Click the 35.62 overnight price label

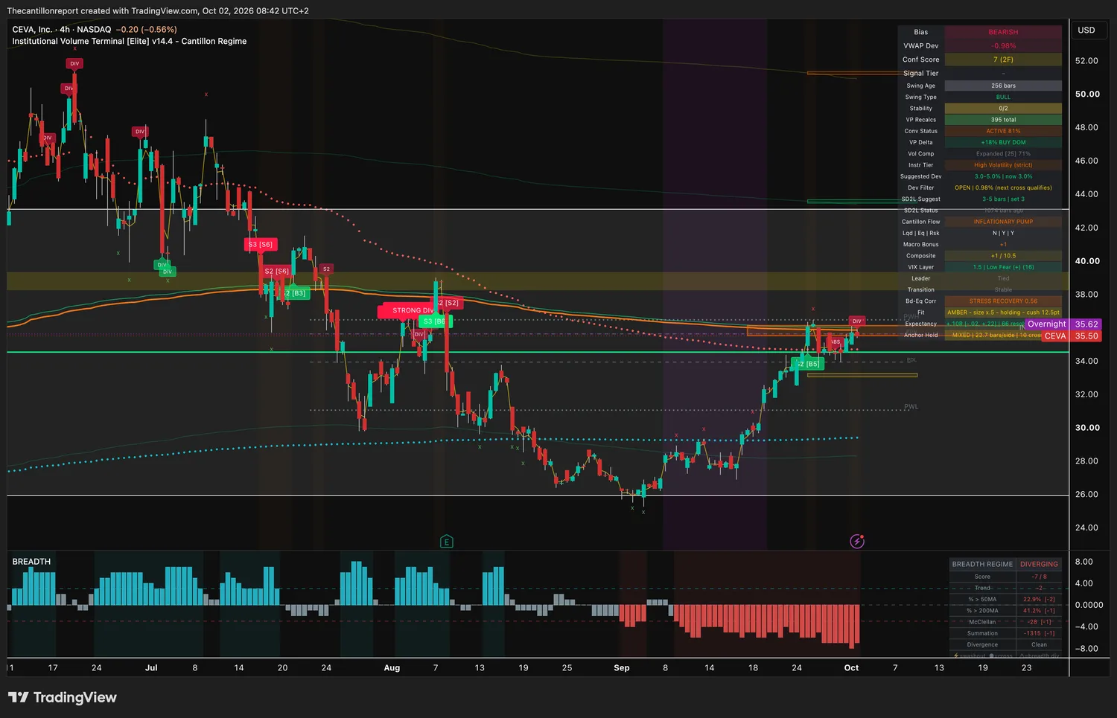pos(1086,324)
